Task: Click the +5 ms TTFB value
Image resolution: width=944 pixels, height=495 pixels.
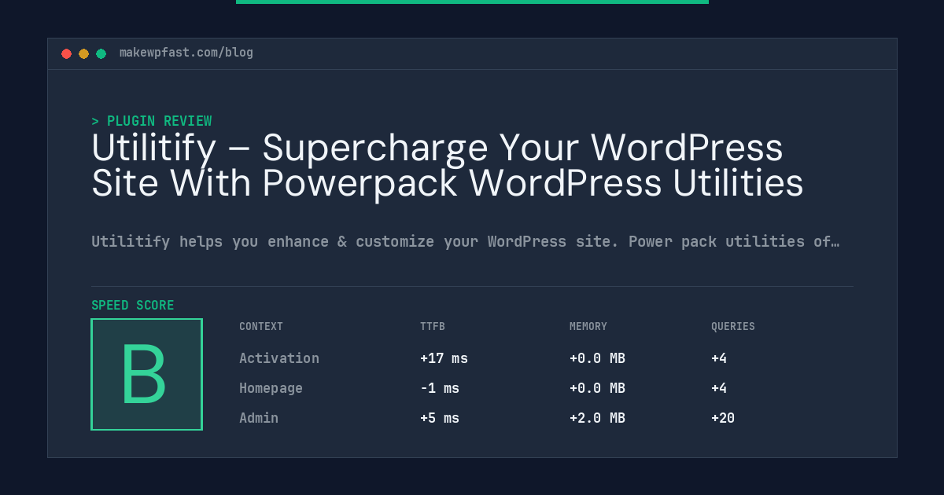Action: 440,418
